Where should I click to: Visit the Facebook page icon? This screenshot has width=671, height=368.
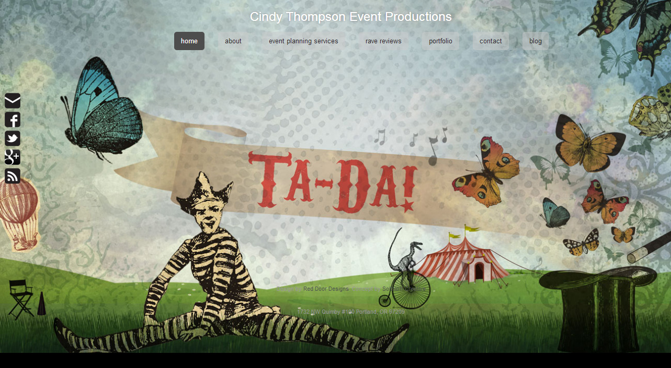point(13,120)
